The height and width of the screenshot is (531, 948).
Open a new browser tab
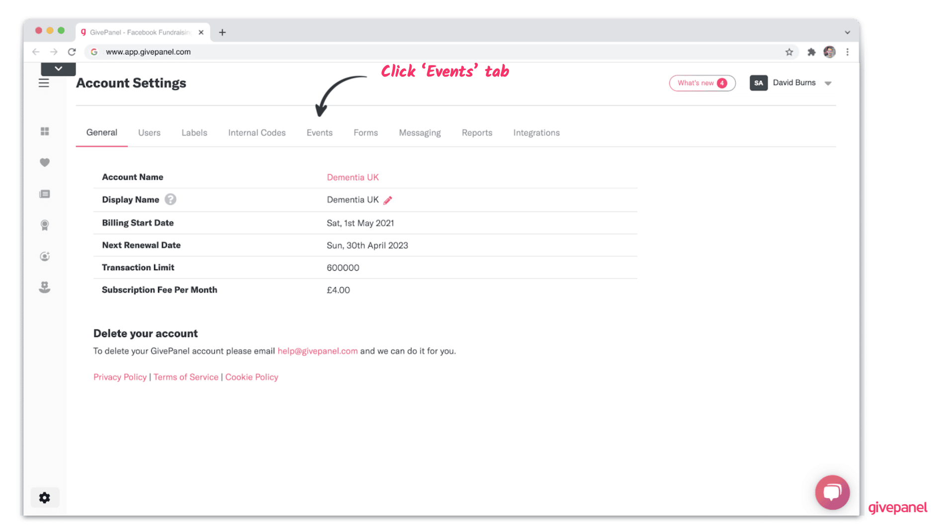(222, 32)
